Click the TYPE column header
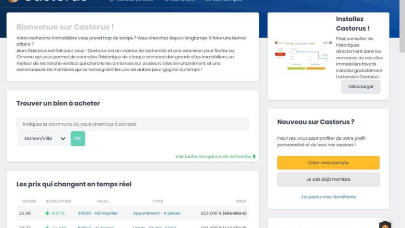 pos(158,201)
